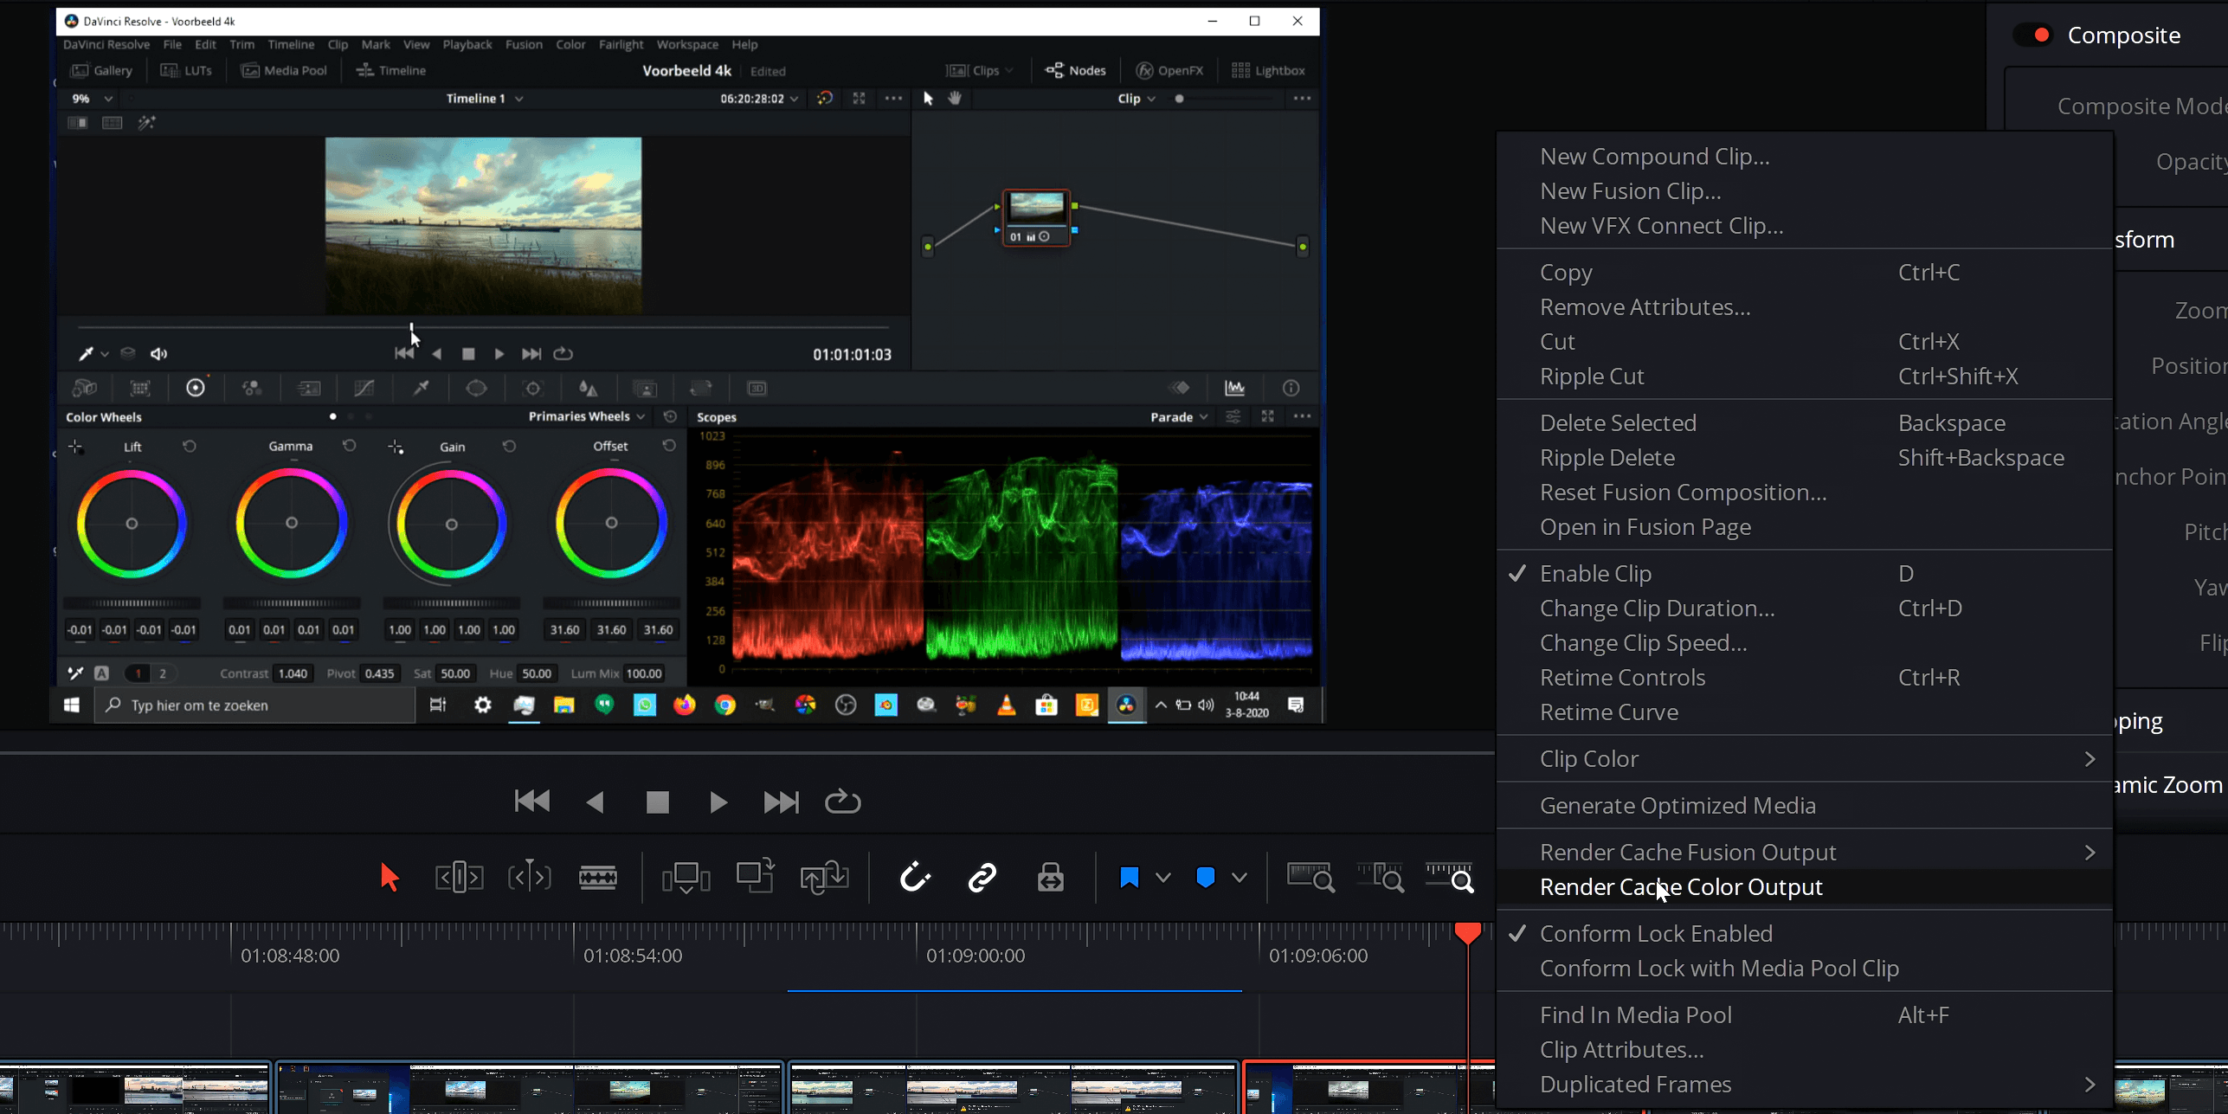This screenshot has height=1114, width=2228.
Task: Select the Color Wheels palette icon
Action: [x=196, y=387]
